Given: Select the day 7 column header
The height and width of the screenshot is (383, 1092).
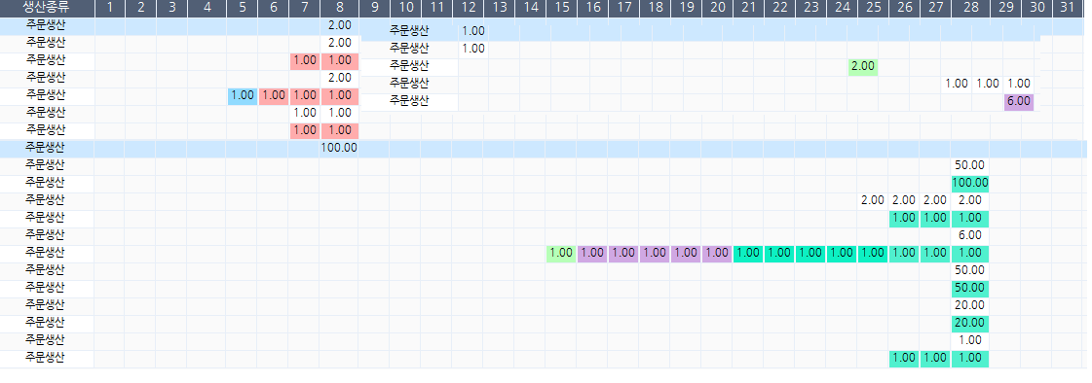Looking at the screenshot, I should [x=304, y=9].
